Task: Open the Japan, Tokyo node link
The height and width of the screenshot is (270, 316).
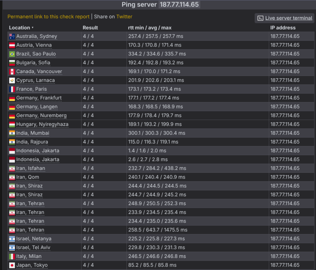Action: pos(32,265)
